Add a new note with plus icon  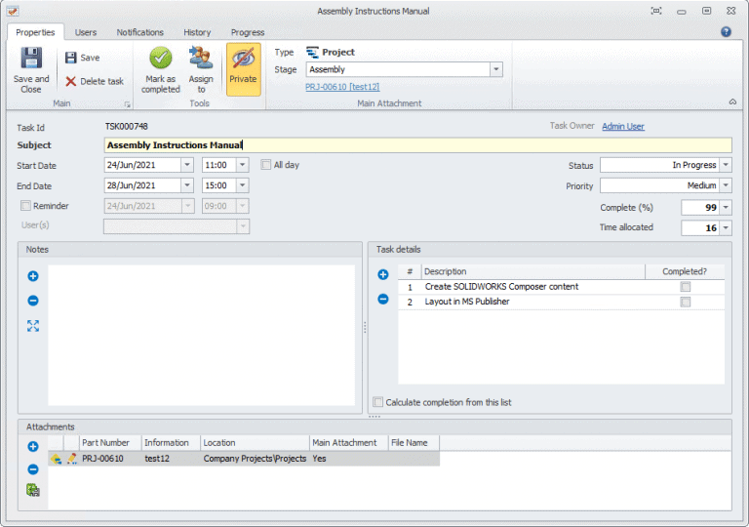tap(33, 277)
